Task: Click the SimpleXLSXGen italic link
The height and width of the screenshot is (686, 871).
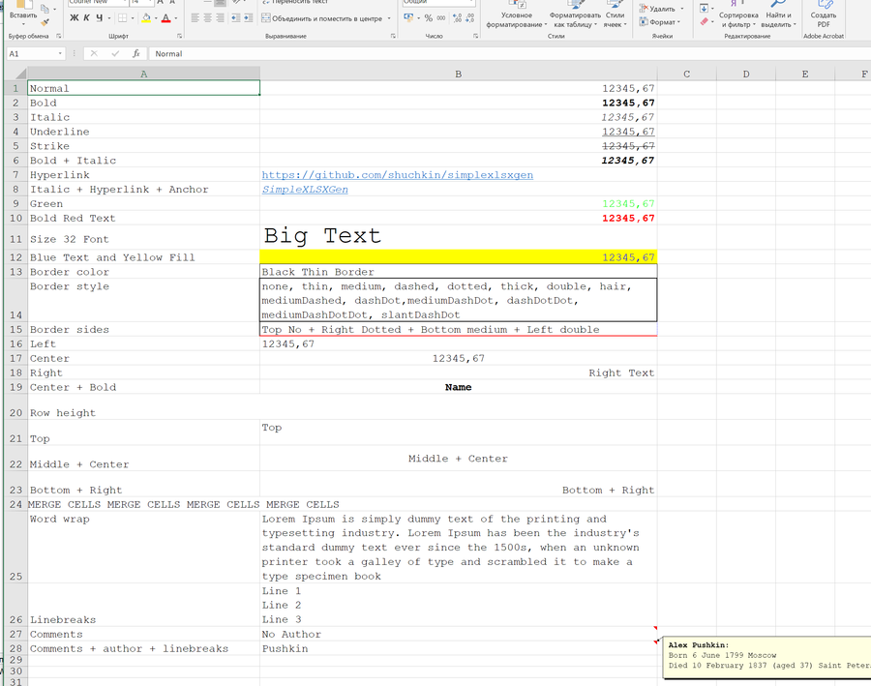Action: tap(305, 190)
